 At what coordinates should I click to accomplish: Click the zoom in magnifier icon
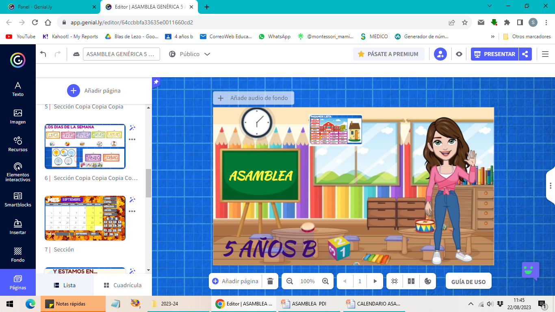tap(325, 281)
